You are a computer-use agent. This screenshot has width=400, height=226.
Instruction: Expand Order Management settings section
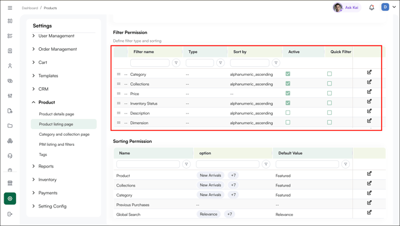tap(33, 49)
